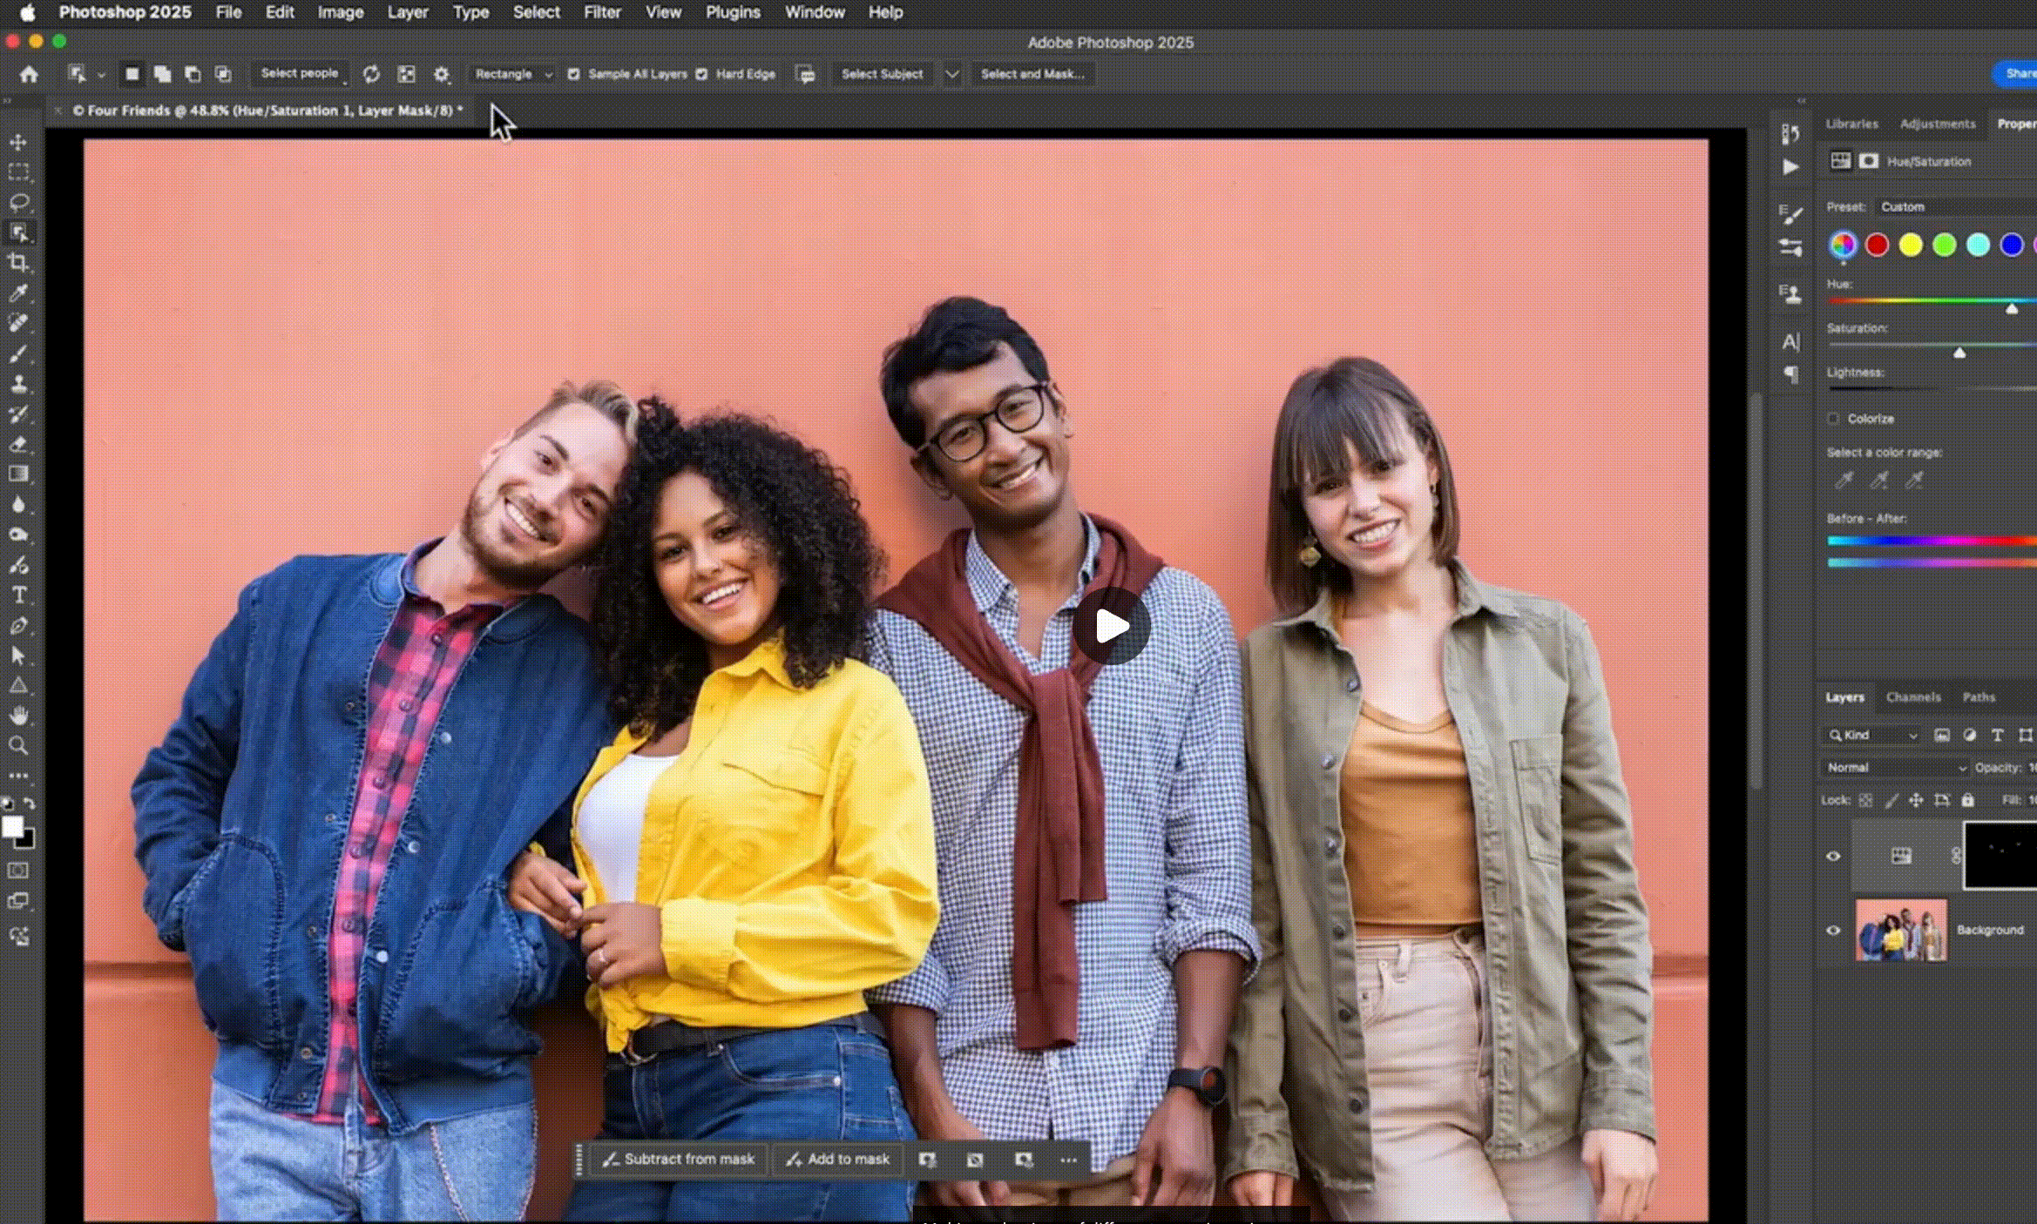2037x1224 pixels.
Task: Click the Select and Mask button
Action: [1032, 75]
